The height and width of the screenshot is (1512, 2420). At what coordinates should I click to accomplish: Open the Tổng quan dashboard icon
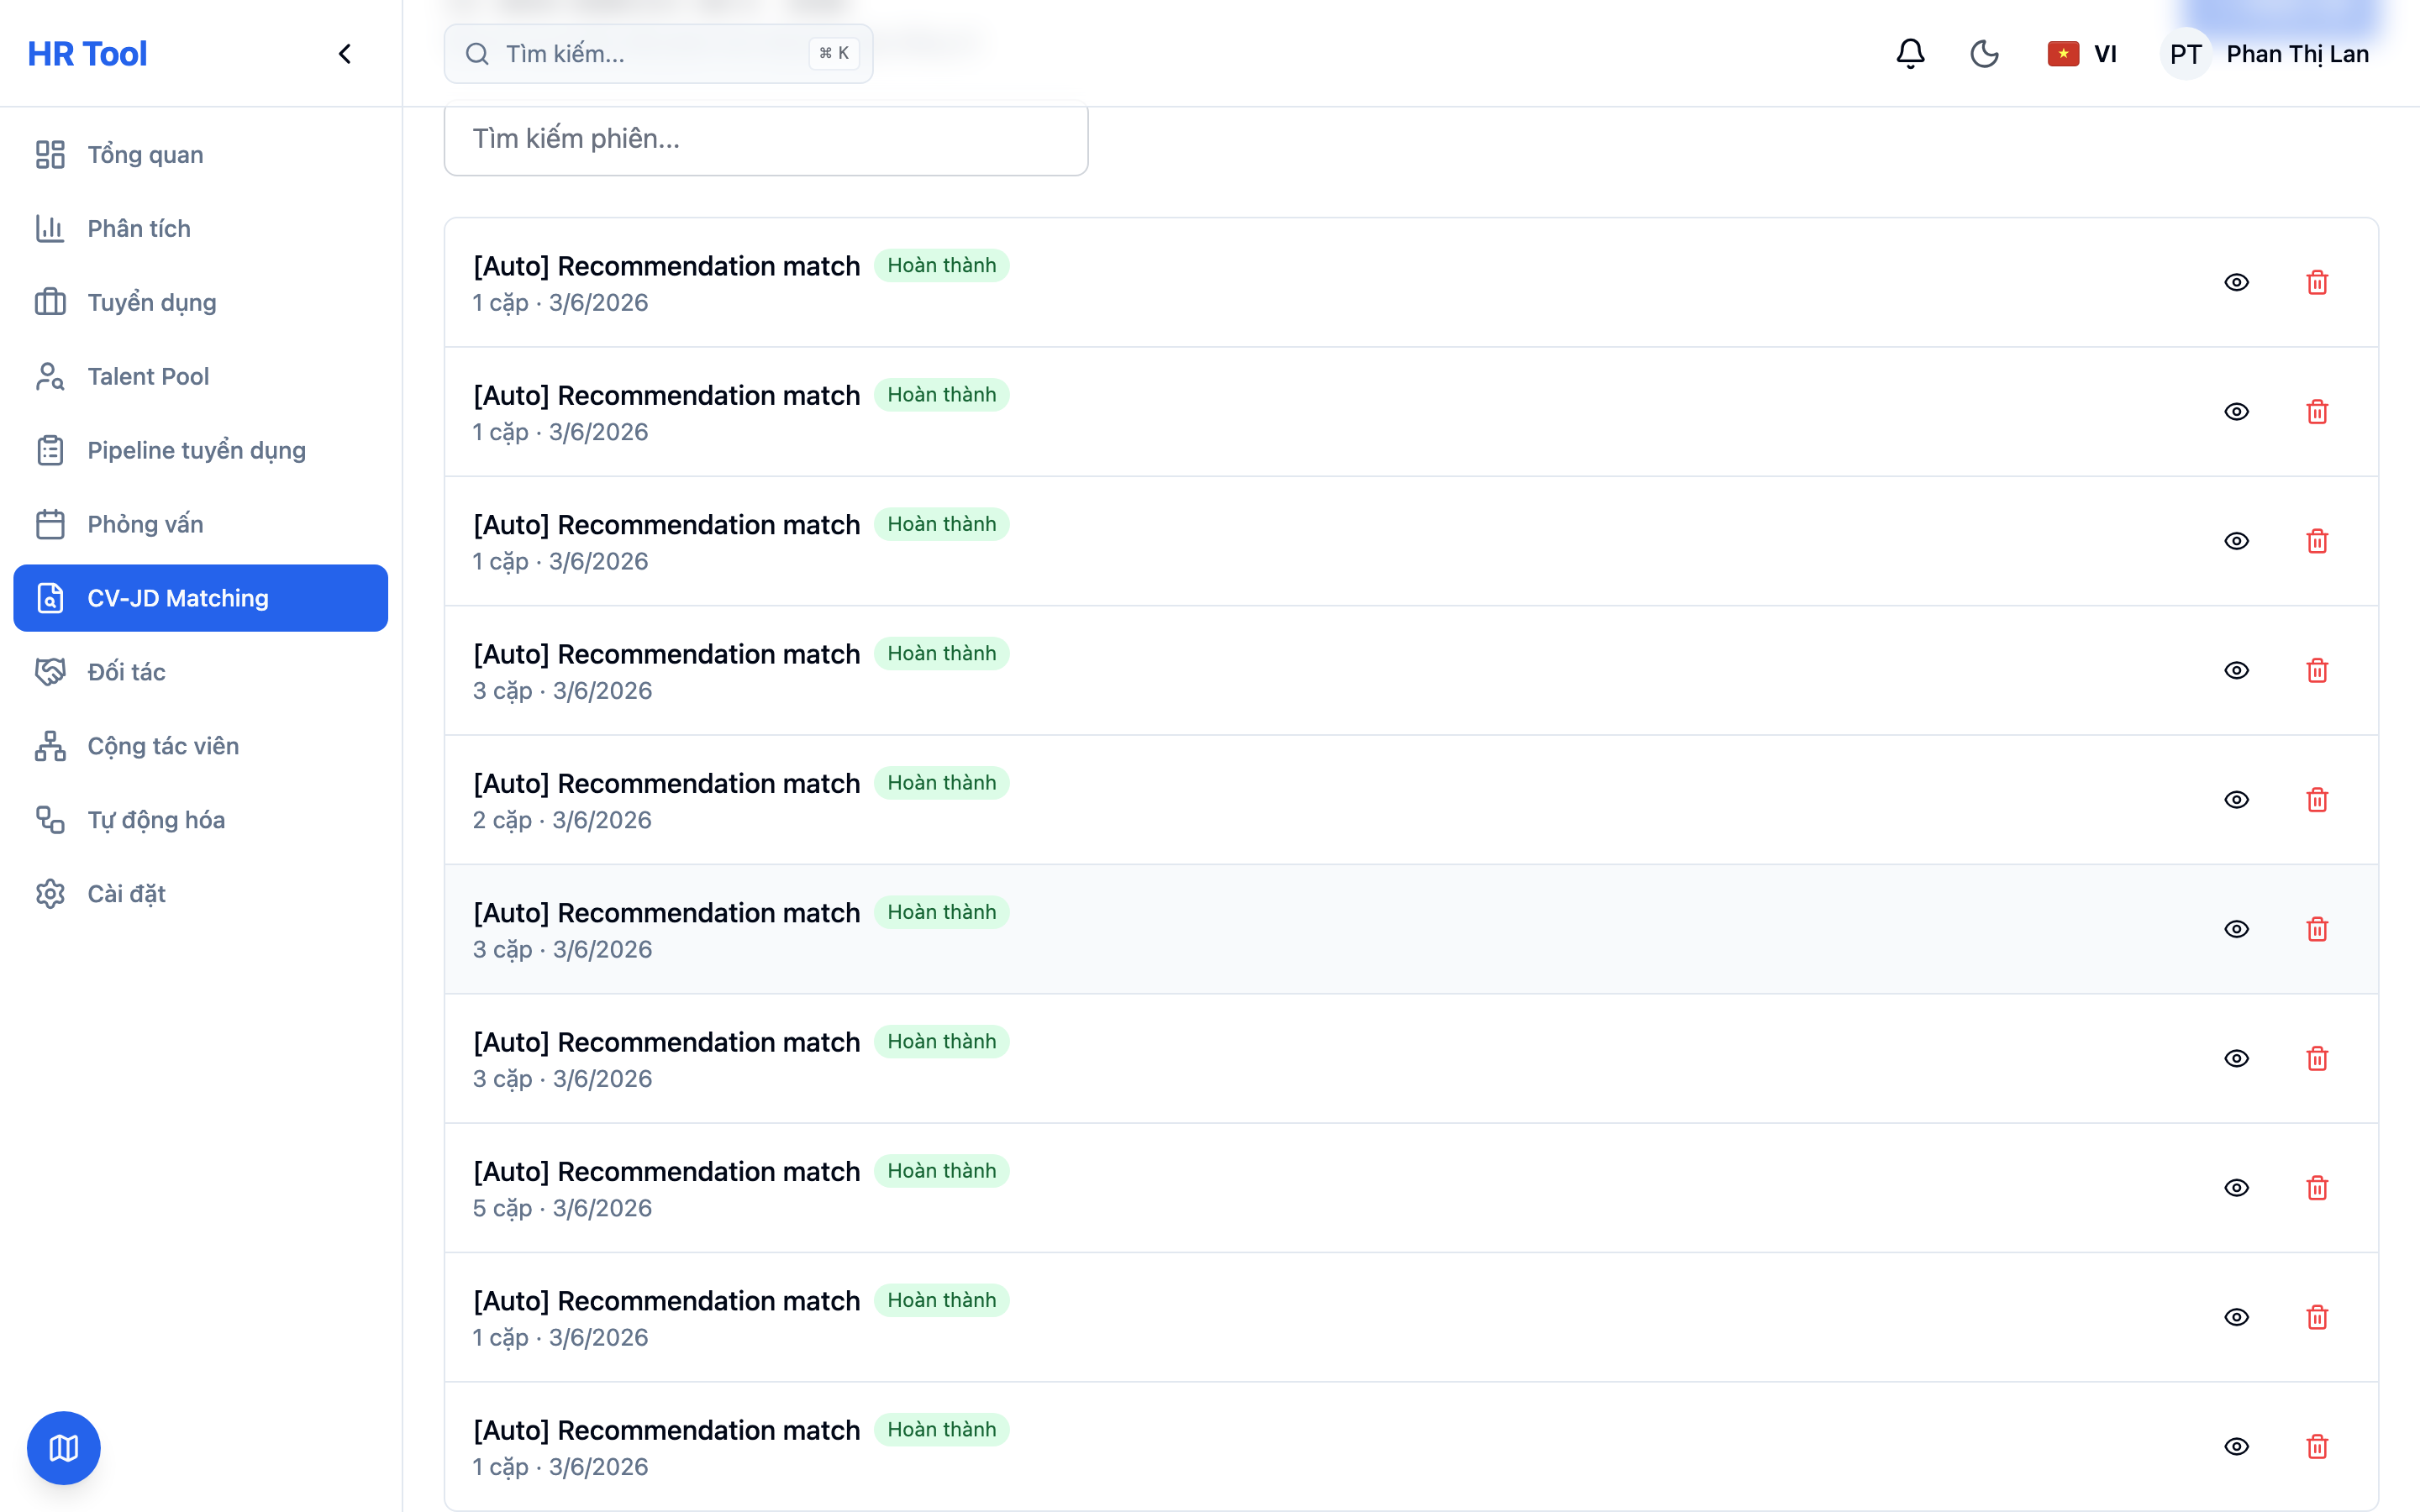50,154
